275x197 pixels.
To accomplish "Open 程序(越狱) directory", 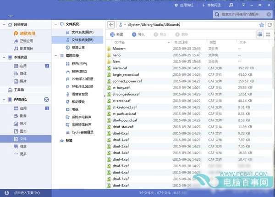I will pyautogui.click(x=77, y=72).
